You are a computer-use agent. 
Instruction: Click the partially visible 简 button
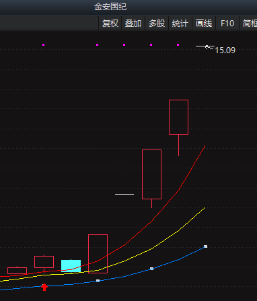pyautogui.click(x=248, y=23)
